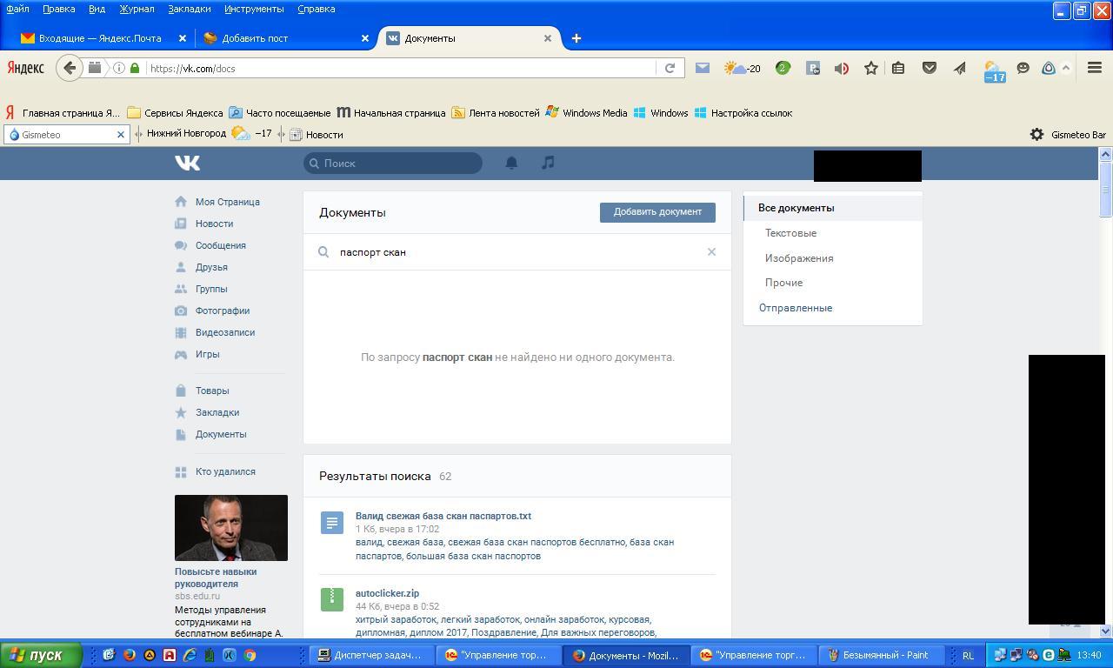The height and width of the screenshot is (668, 1113).
Task: Open a new browser tab
Action: click(x=576, y=38)
